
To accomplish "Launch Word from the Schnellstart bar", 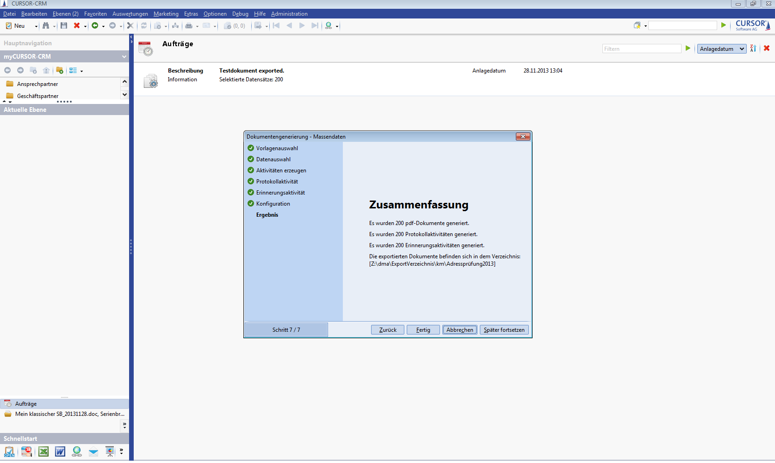I will [x=60, y=451].
